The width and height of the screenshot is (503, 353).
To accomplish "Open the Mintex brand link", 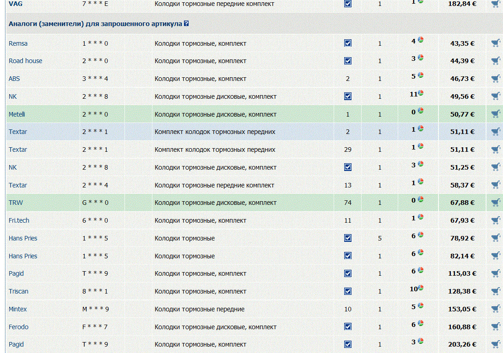I will (18, 309).
